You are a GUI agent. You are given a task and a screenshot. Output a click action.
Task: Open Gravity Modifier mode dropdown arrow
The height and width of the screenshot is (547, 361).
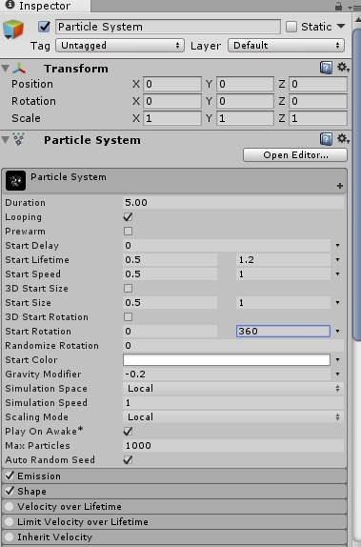(x=337, y=375)
